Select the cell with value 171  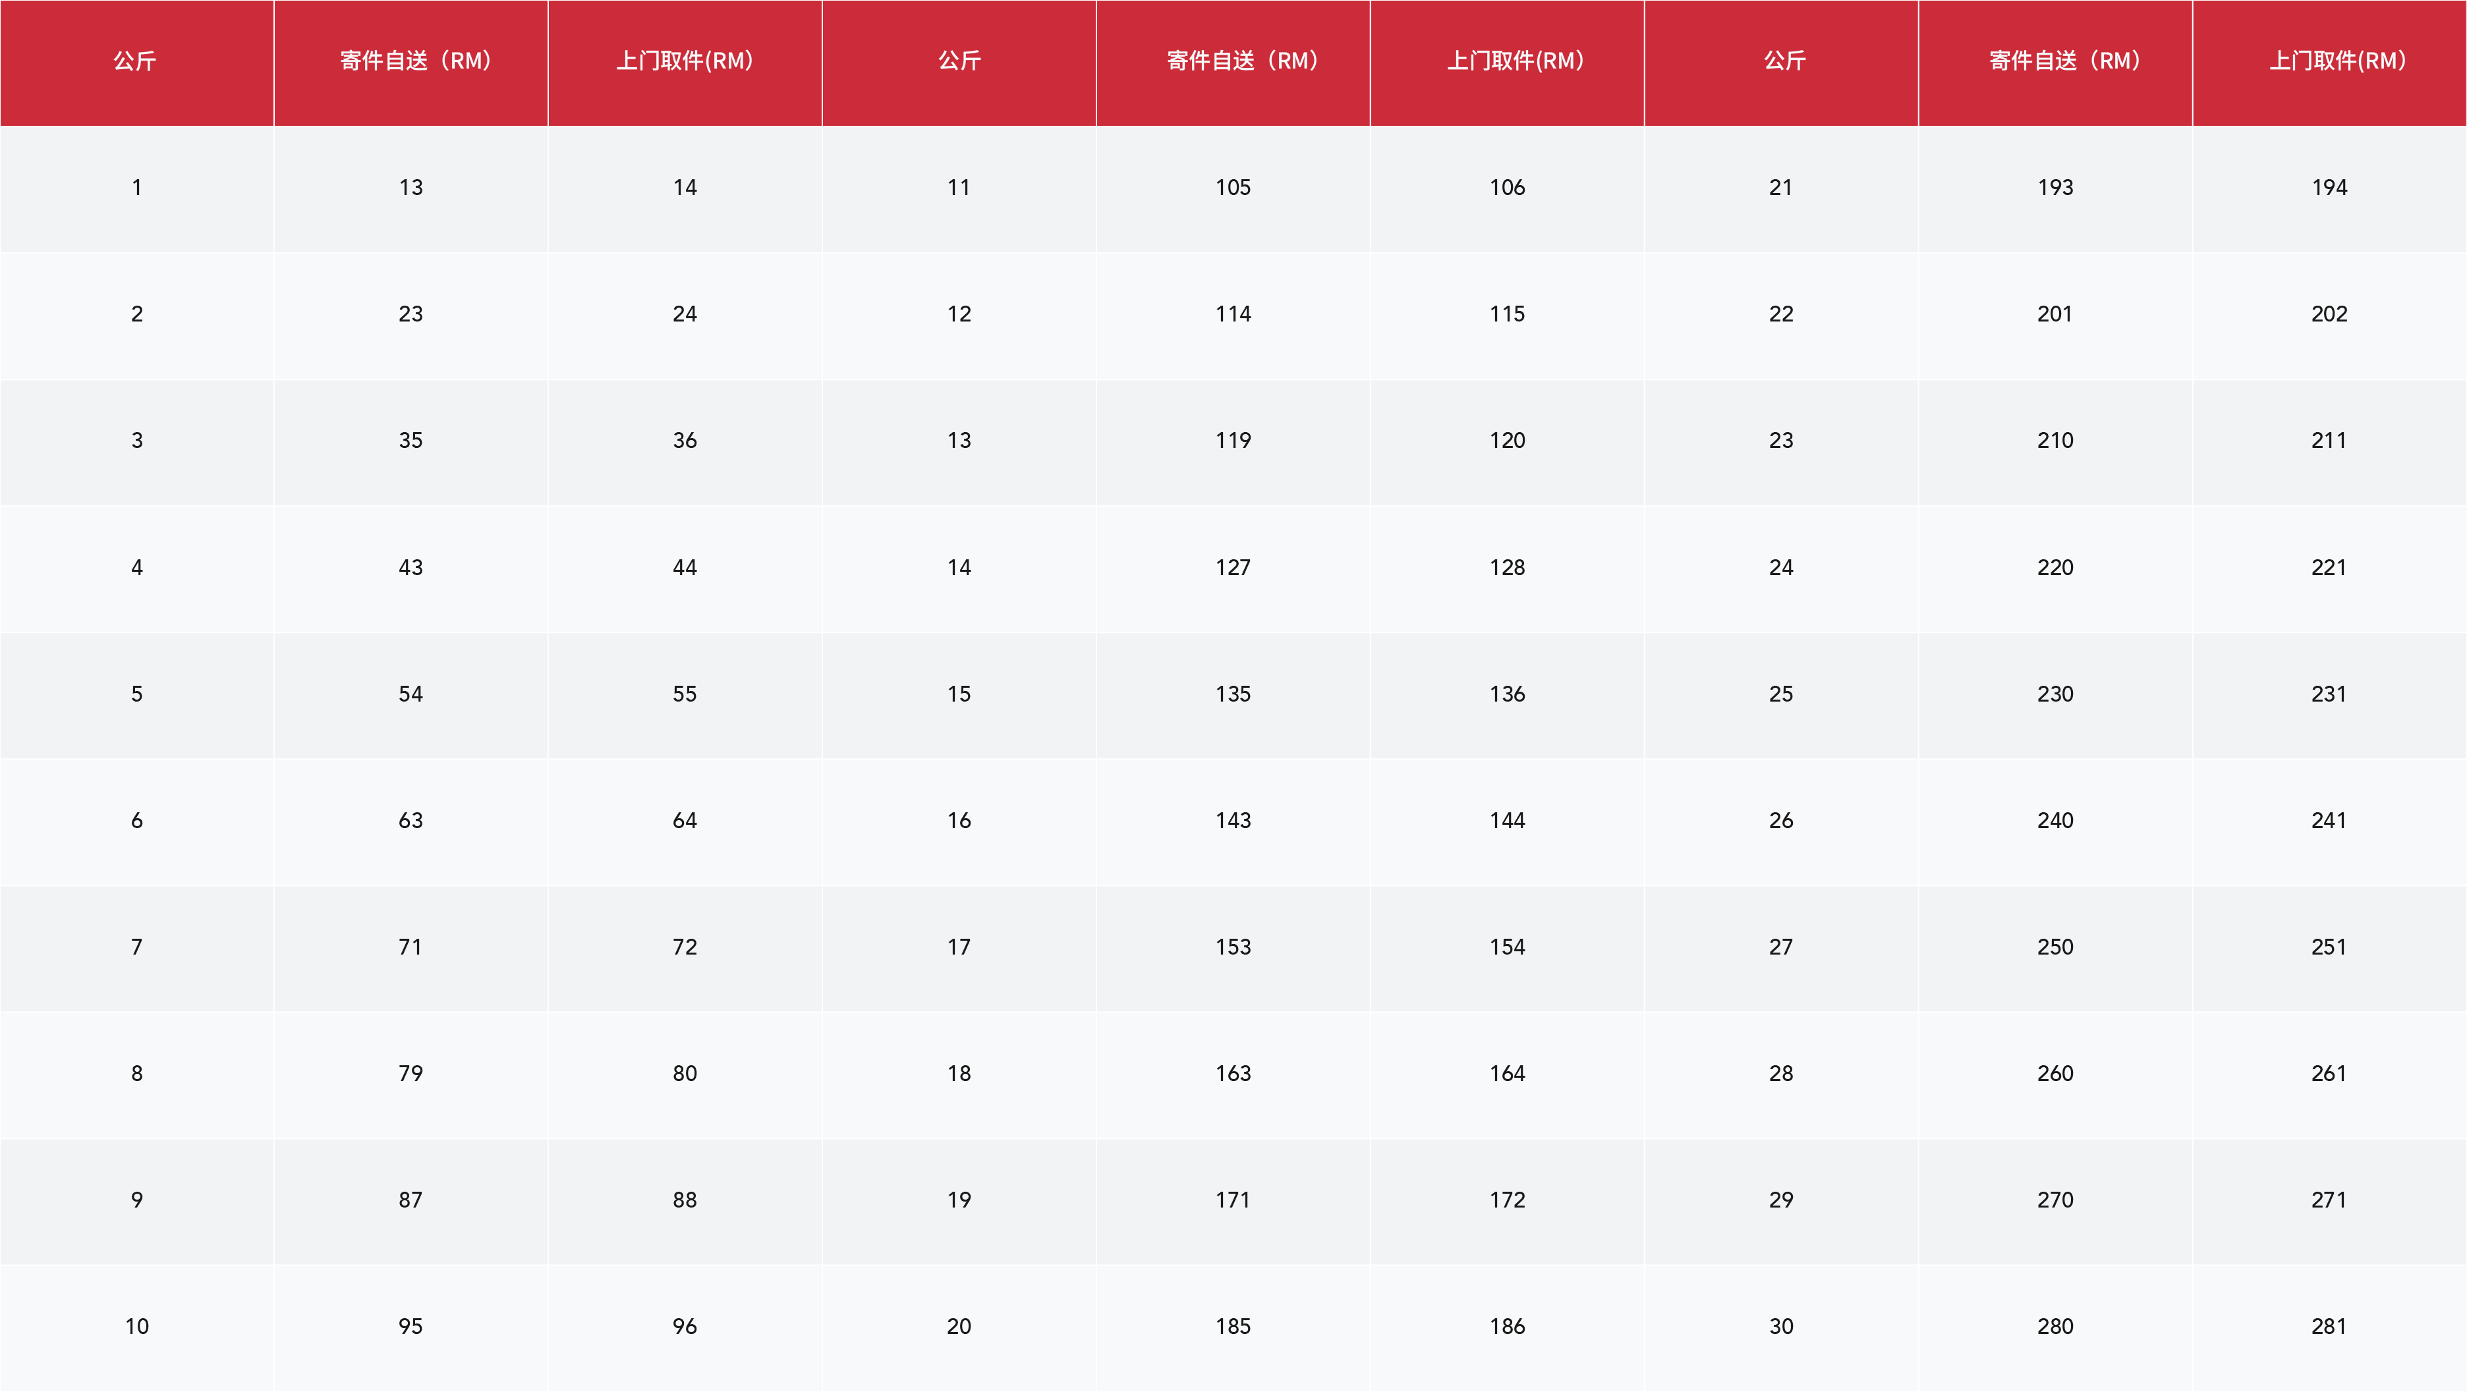pyautogui.click(x=1233, y=1200)
